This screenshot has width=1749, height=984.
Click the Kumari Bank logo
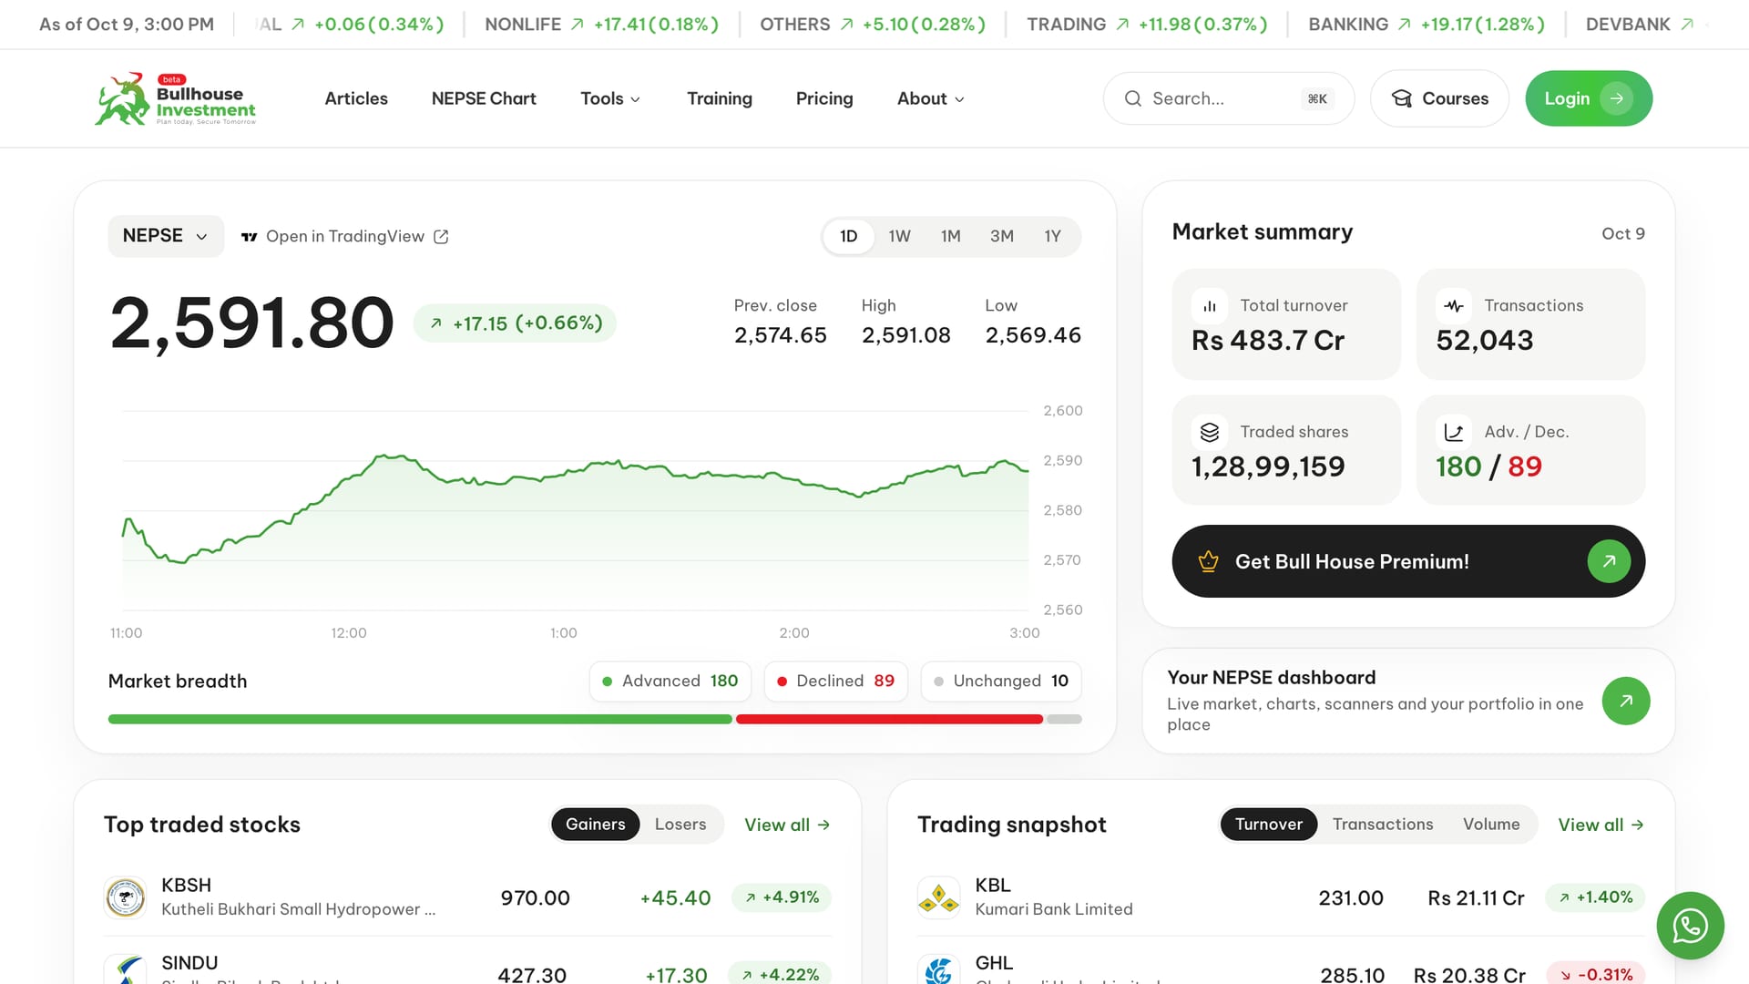[939, 897]
